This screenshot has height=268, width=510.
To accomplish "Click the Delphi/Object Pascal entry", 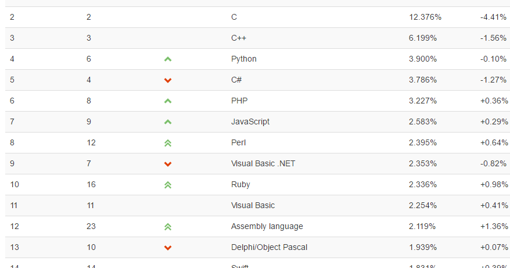I will (269, 247).
